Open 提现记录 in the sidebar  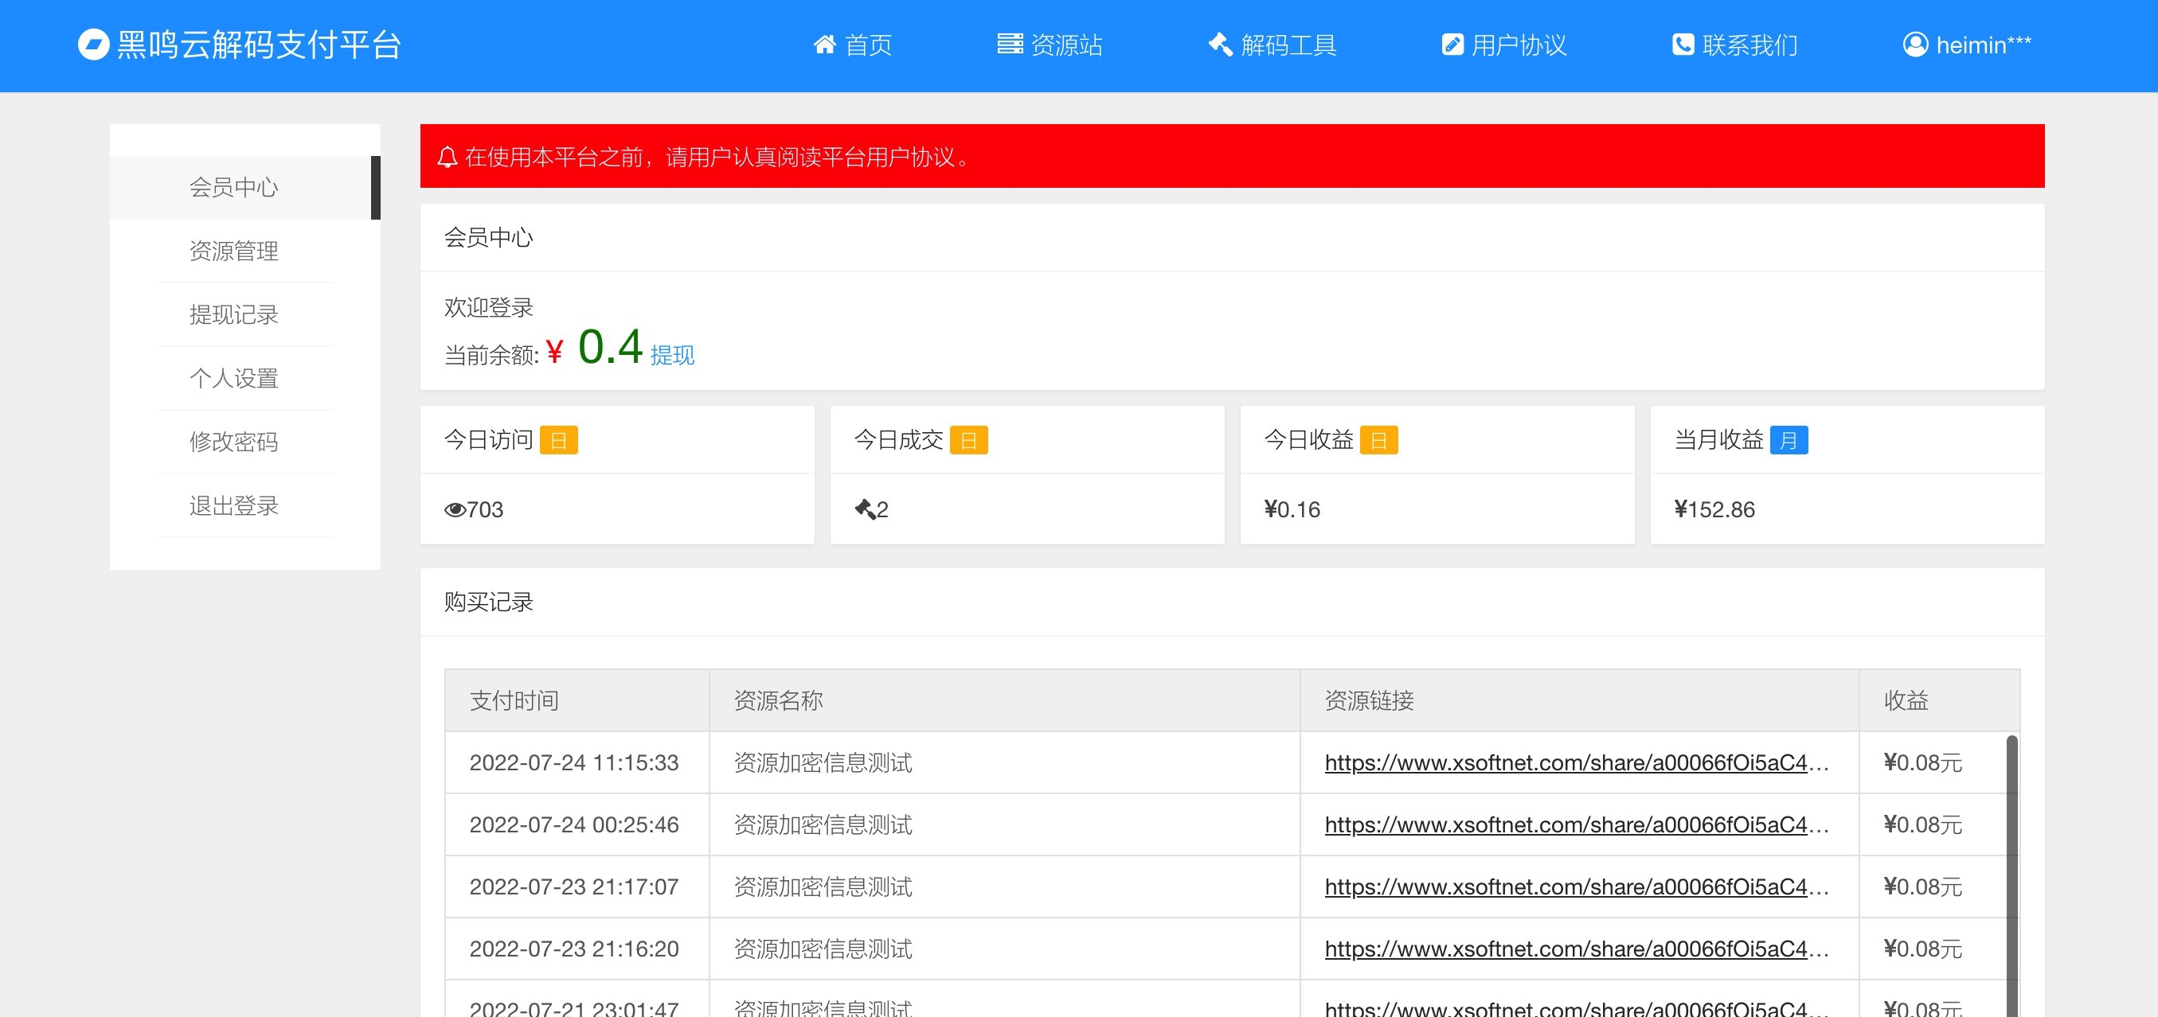tap(234, 314)
